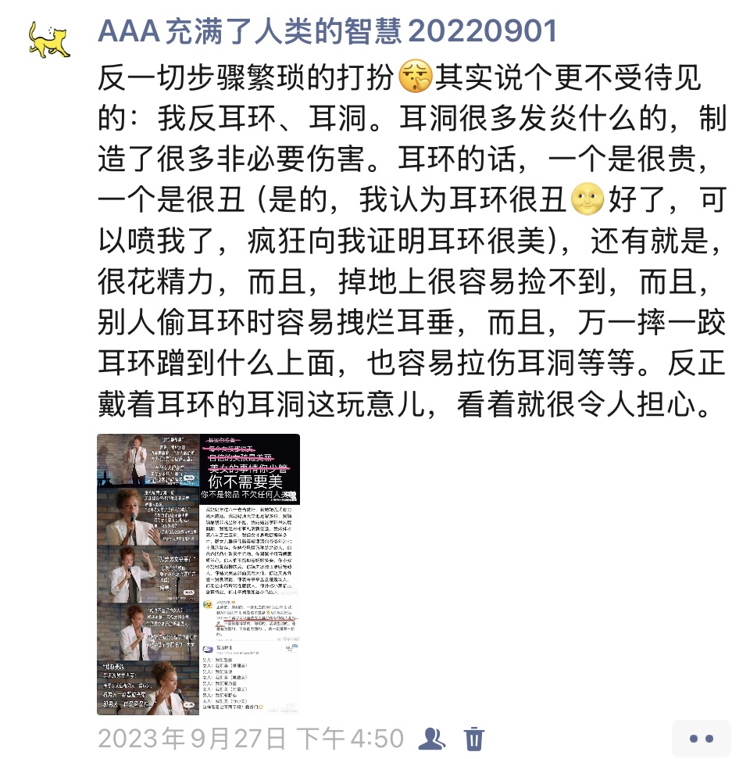Click the moon face emoji in post
The width and height of the screenshot is (750, 759).
pyautogui.click(x=587, y=199)
